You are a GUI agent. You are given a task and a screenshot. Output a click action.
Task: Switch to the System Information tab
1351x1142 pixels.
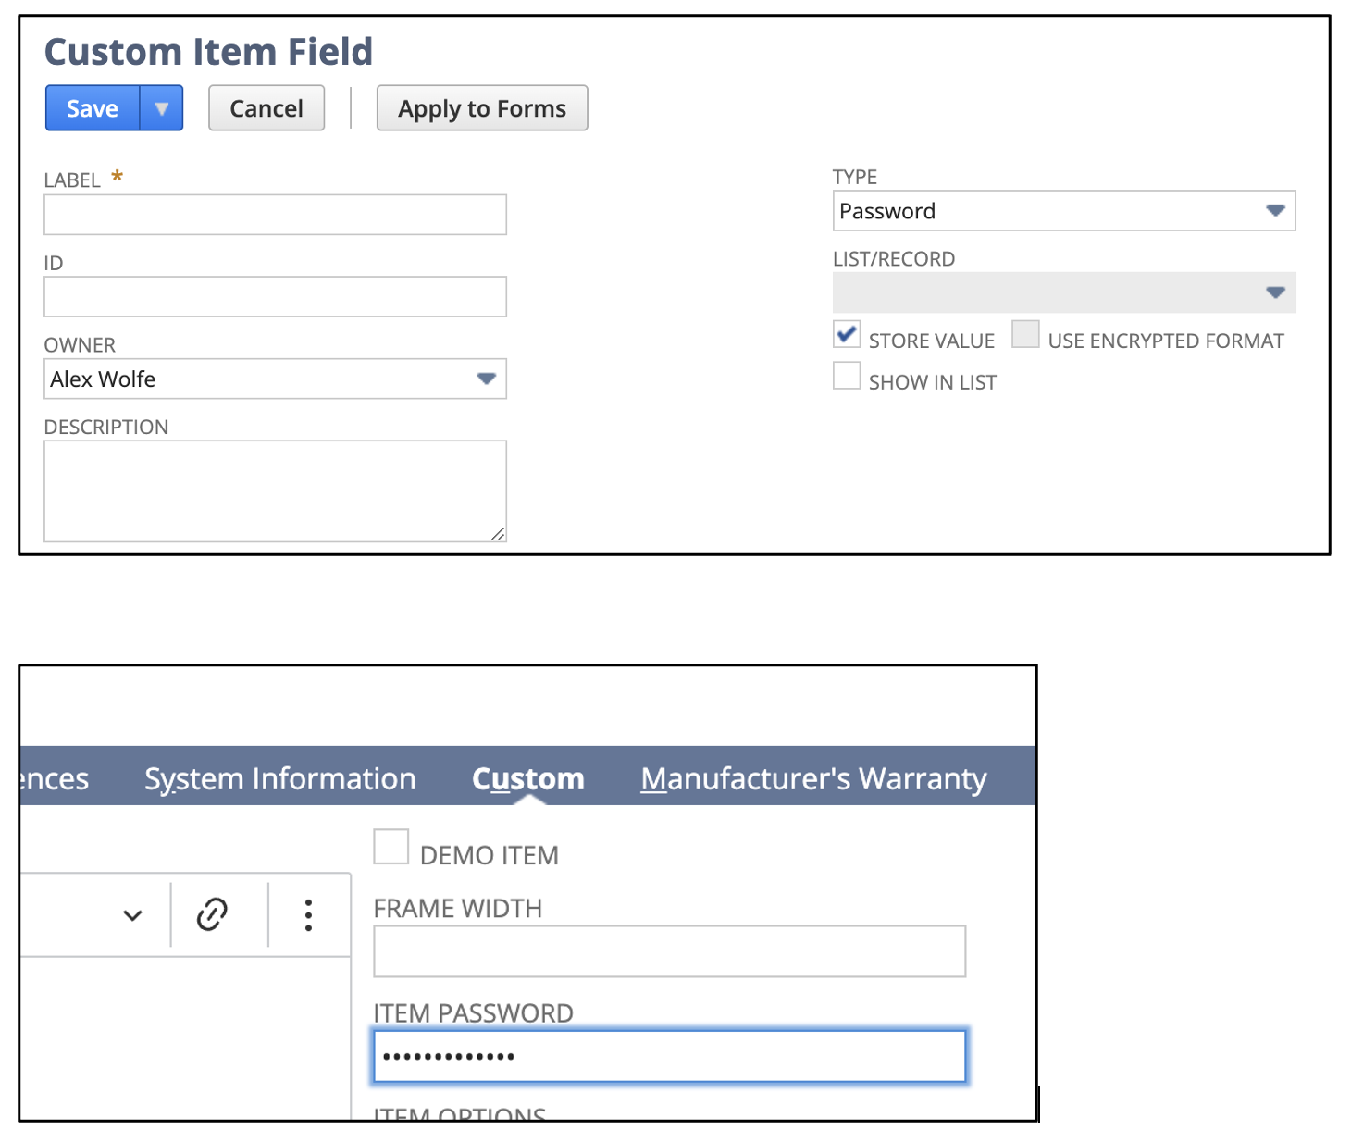(279, 778)
